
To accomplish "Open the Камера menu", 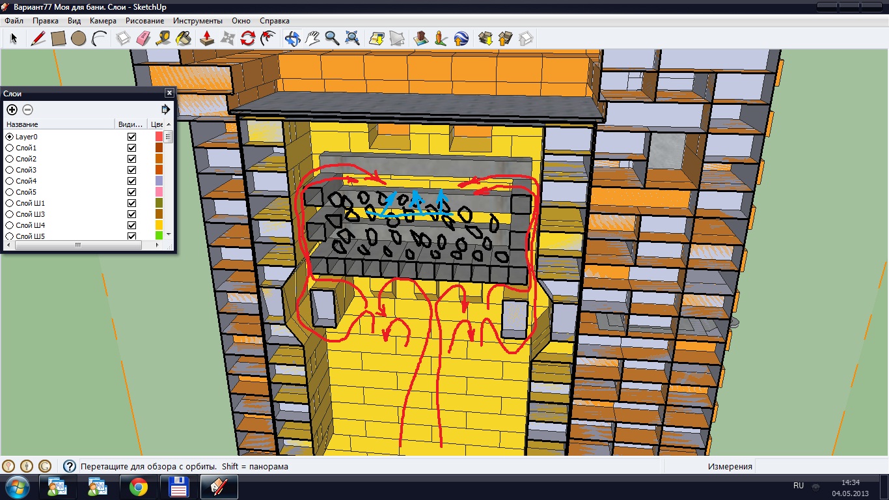I will click(x=103, y=21).
